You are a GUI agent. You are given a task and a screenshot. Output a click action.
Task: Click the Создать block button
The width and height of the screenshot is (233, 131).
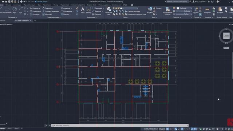pyautogui.click(x=157, y=8)
